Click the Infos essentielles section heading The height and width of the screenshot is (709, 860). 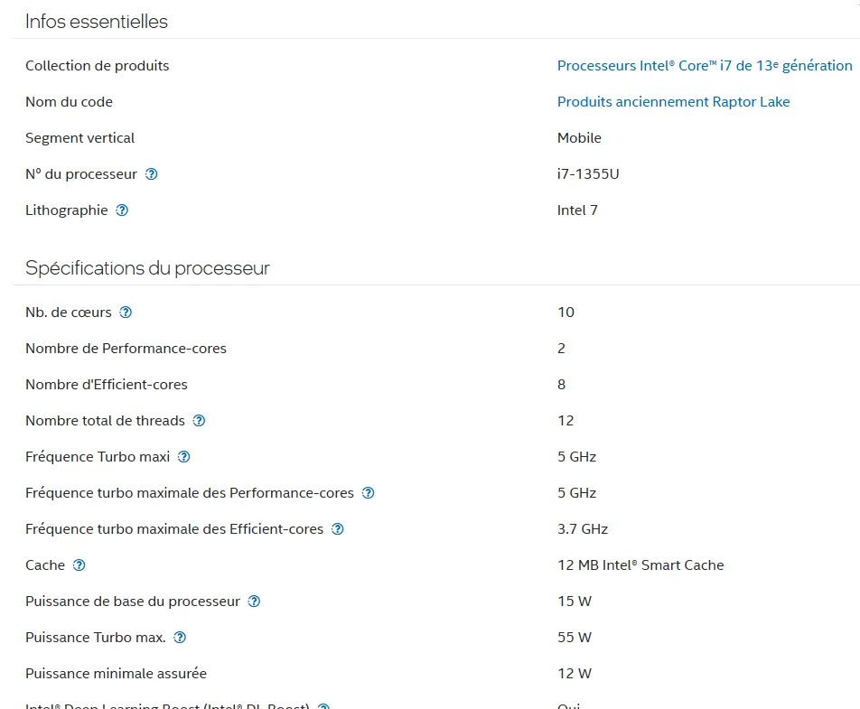[x=97, y=22]
